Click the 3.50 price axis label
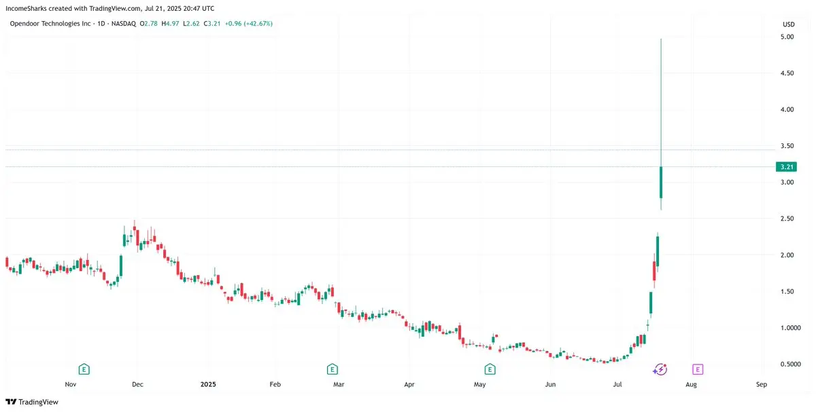This screenshot has width=816, height=412. (x=788, y=146)
